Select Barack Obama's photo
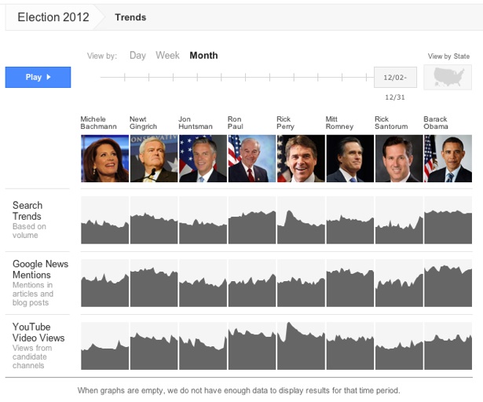Image resolution: width=483 pixels, height=402 pixels. [x=448, y=159]
